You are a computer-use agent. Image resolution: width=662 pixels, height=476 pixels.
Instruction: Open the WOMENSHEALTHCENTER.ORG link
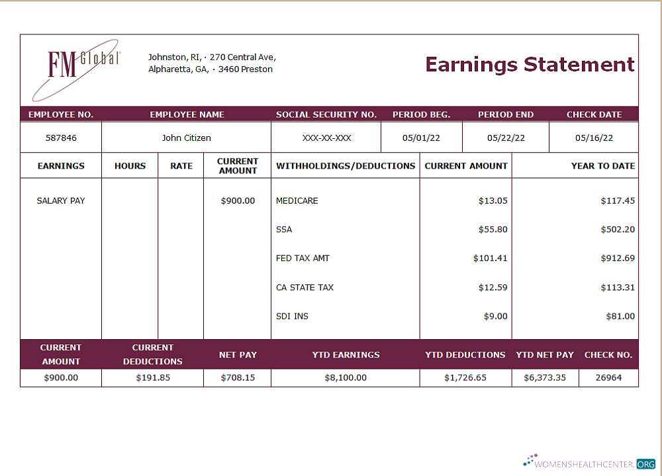click(588, 465)
